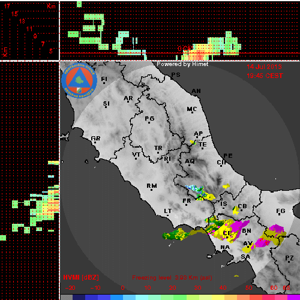Click the 50 value on dBZ scale
Viewport: 300px width, 300px height.
point(248,288)
